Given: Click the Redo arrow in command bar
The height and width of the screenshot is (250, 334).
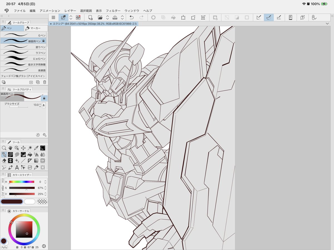Looking at the screenshot, I should point(141,17).
